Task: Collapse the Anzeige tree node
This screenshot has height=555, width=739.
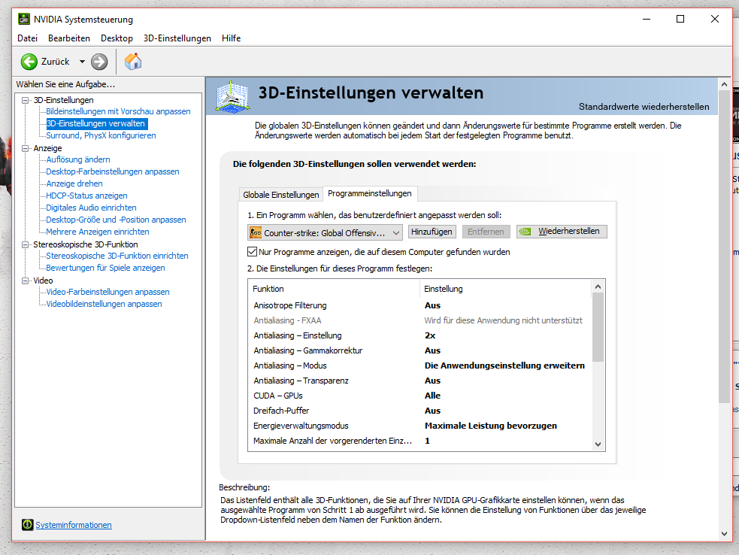Action: [25, 148]
